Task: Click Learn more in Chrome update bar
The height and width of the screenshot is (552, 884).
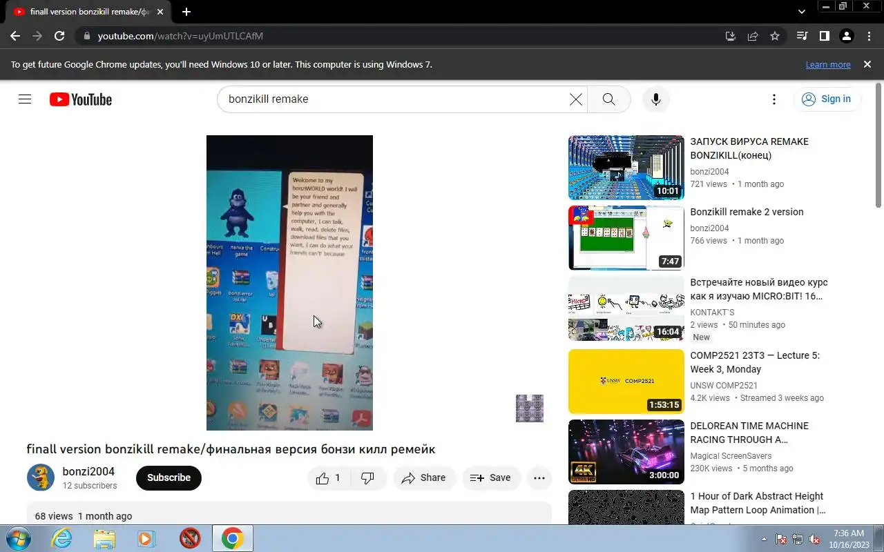Action: coord(828,64)
